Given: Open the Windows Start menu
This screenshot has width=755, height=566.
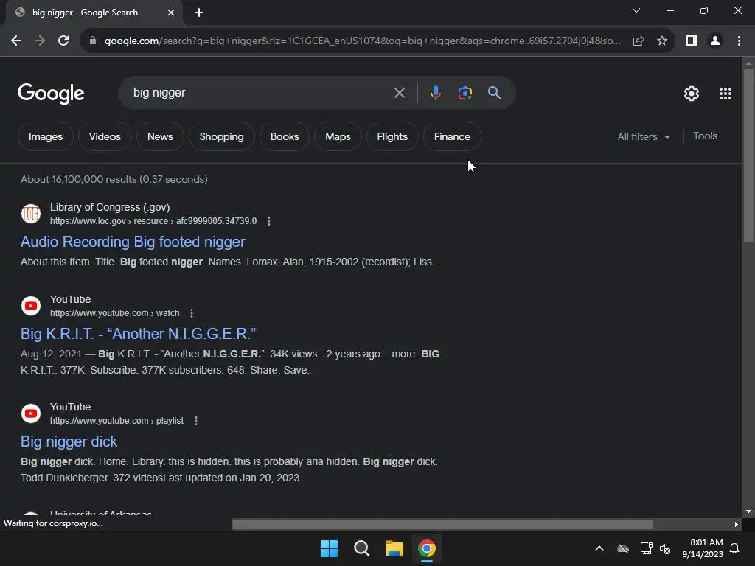Looking at the screenshot, I should (330, 548).
